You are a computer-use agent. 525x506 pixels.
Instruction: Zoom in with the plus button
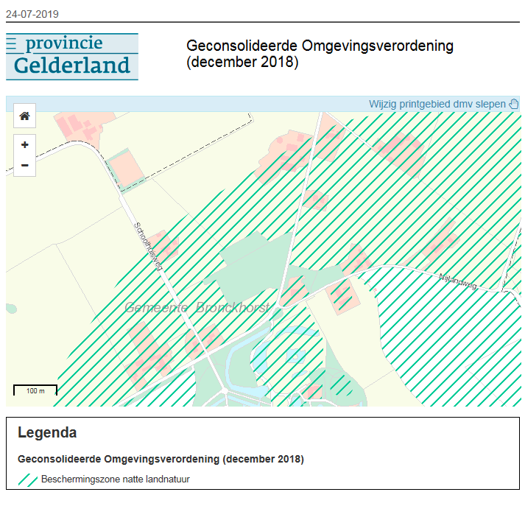(x=24, y=145)
